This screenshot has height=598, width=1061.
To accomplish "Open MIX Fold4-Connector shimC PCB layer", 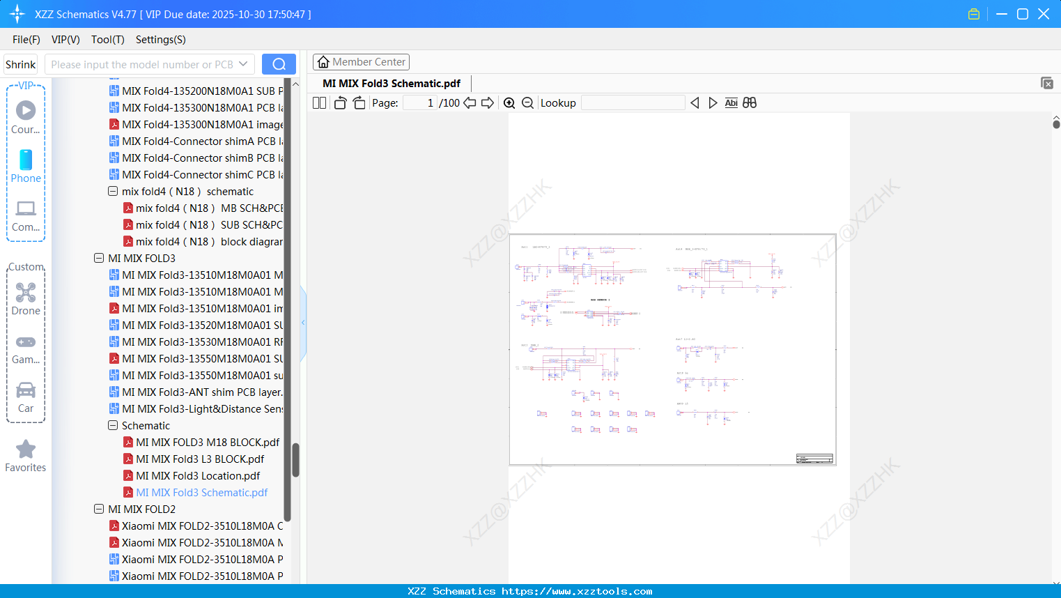I will pyautogui.click(x=202, y=174).
